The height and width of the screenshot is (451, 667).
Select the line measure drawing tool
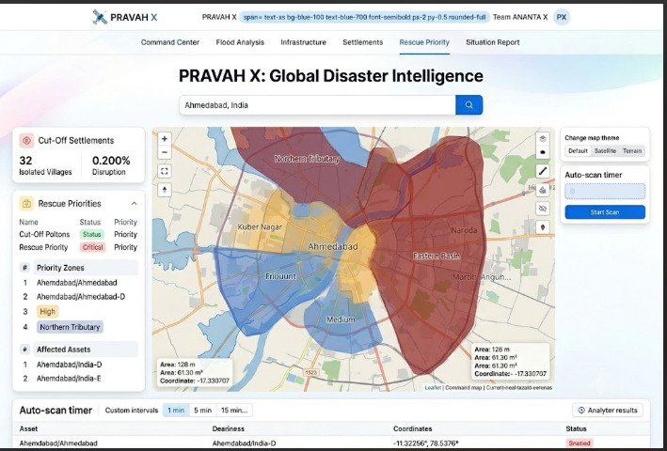click(543, 171)
